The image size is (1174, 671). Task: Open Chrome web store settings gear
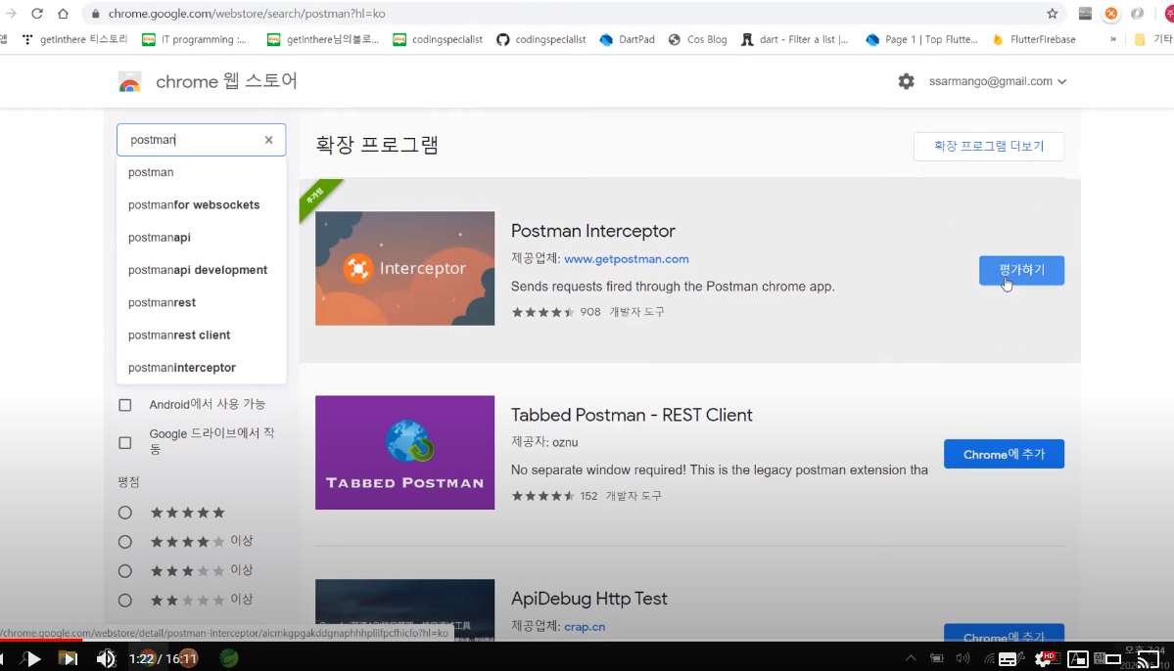click(x=906, y=81)
